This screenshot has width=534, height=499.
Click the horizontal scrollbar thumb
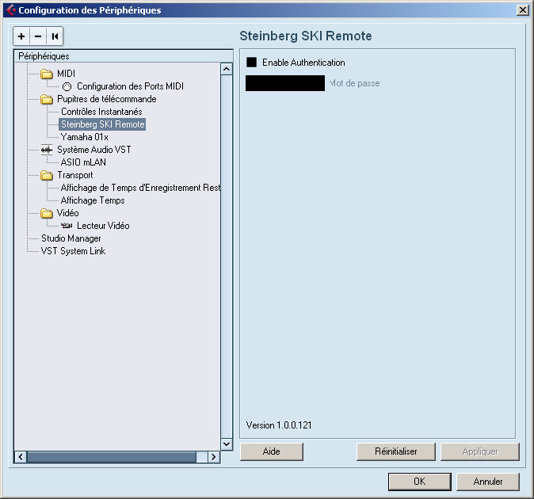point(112,457)
